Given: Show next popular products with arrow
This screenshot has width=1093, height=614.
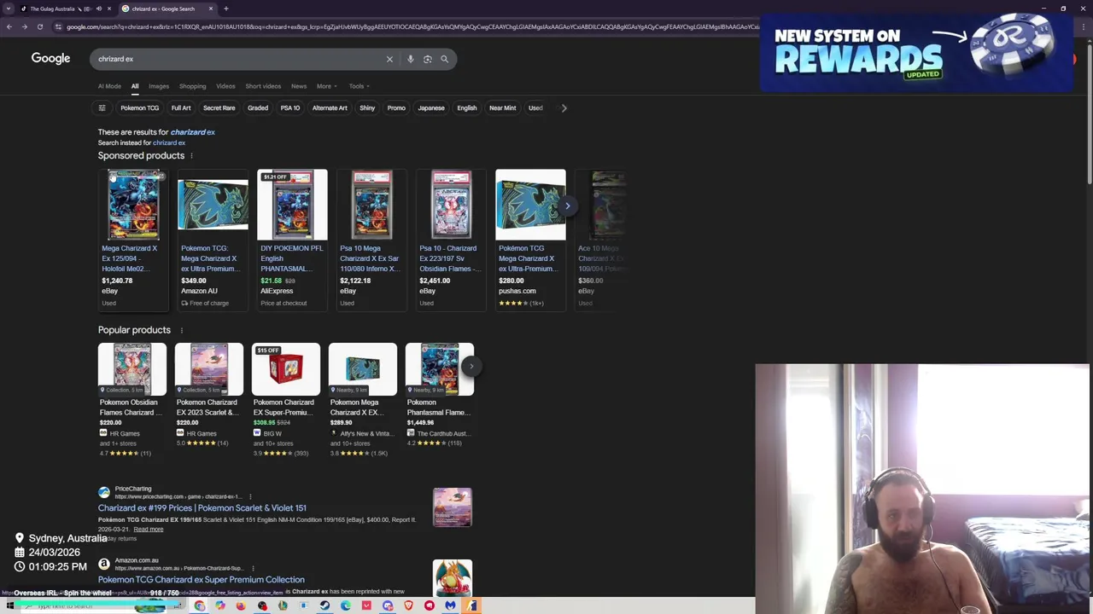Looking at the screenshot, I should [x=471, y=367].
